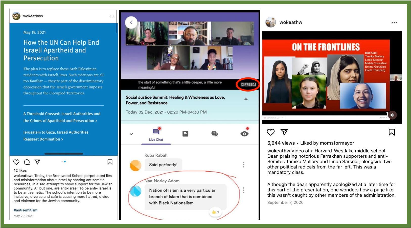
Task: Click the 12 likes count
Action: pyautogui.click(x=20, y=170)
